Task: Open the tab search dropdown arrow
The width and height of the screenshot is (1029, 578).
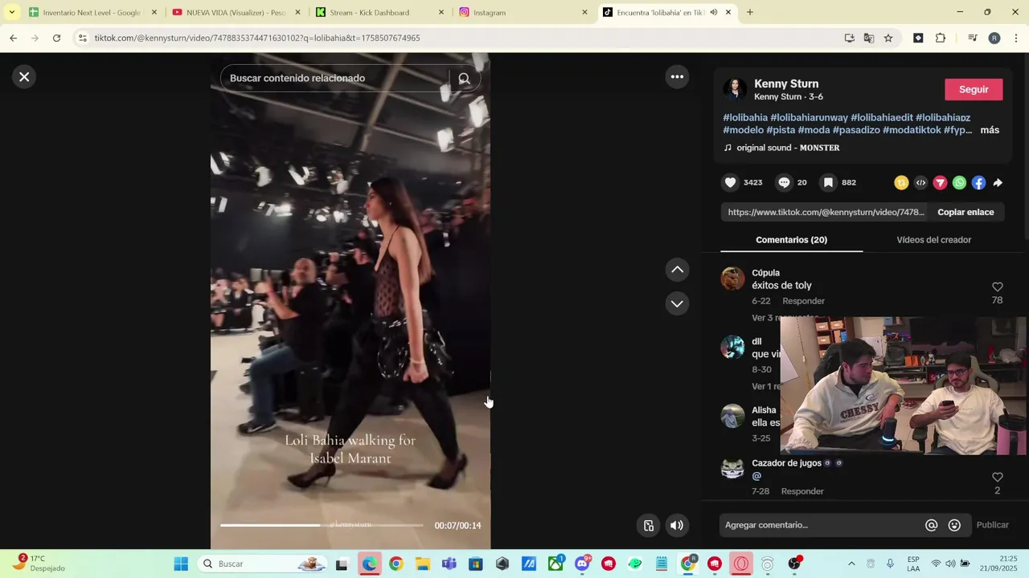Action: click(11, 12)
